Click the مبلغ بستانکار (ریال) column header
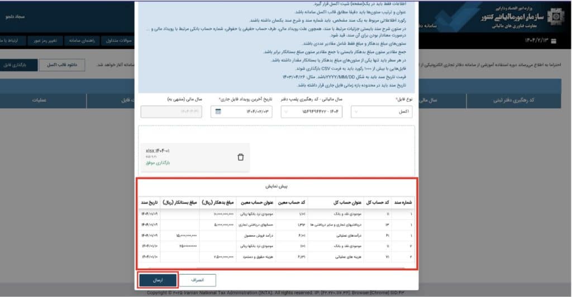Image resolution: width=572 pixels, height=297 pixels. click(x=180, y=203)
